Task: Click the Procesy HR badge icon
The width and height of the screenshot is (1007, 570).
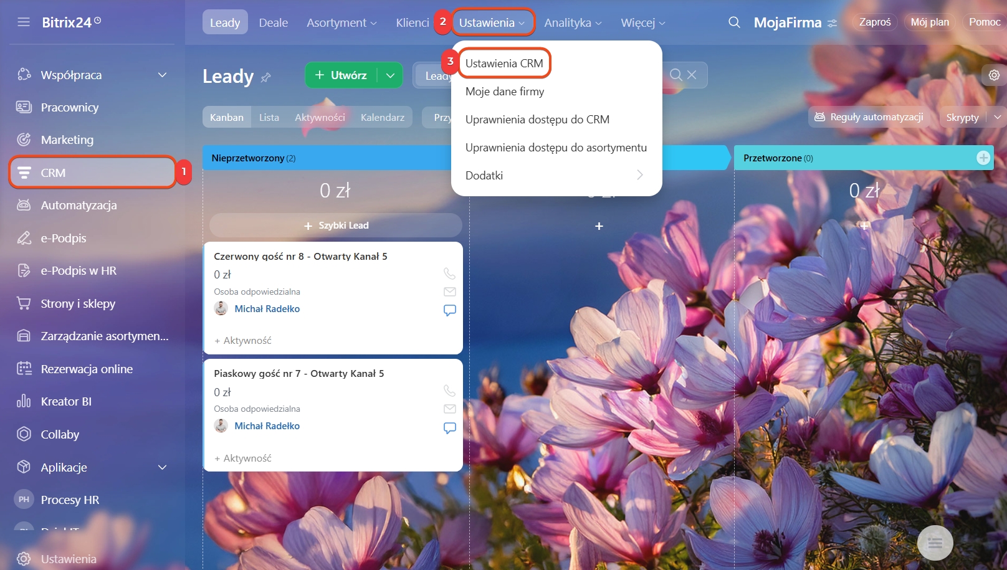Action: pos(24,500)
